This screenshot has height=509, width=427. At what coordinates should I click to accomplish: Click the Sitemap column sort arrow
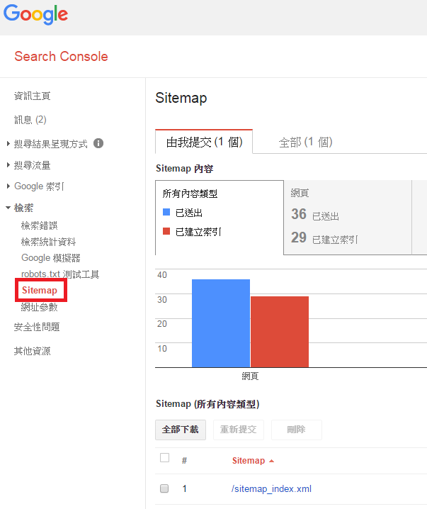[272, 461]
